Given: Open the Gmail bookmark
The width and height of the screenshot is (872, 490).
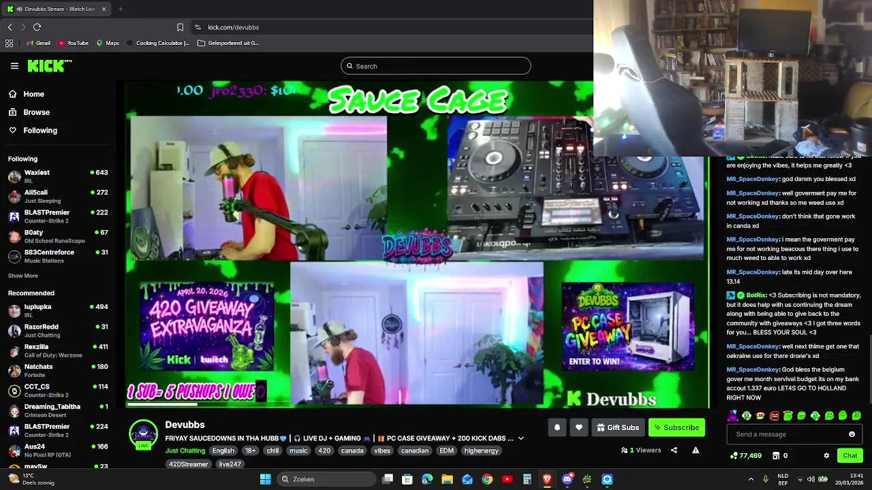Looking at the screenshot, I should point(38,43).
